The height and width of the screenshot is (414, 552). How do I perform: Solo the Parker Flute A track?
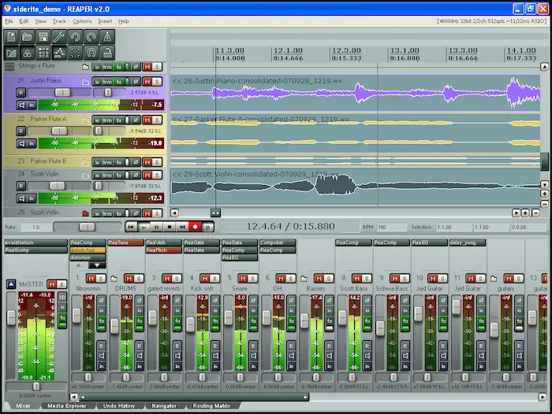click(158, 119)
